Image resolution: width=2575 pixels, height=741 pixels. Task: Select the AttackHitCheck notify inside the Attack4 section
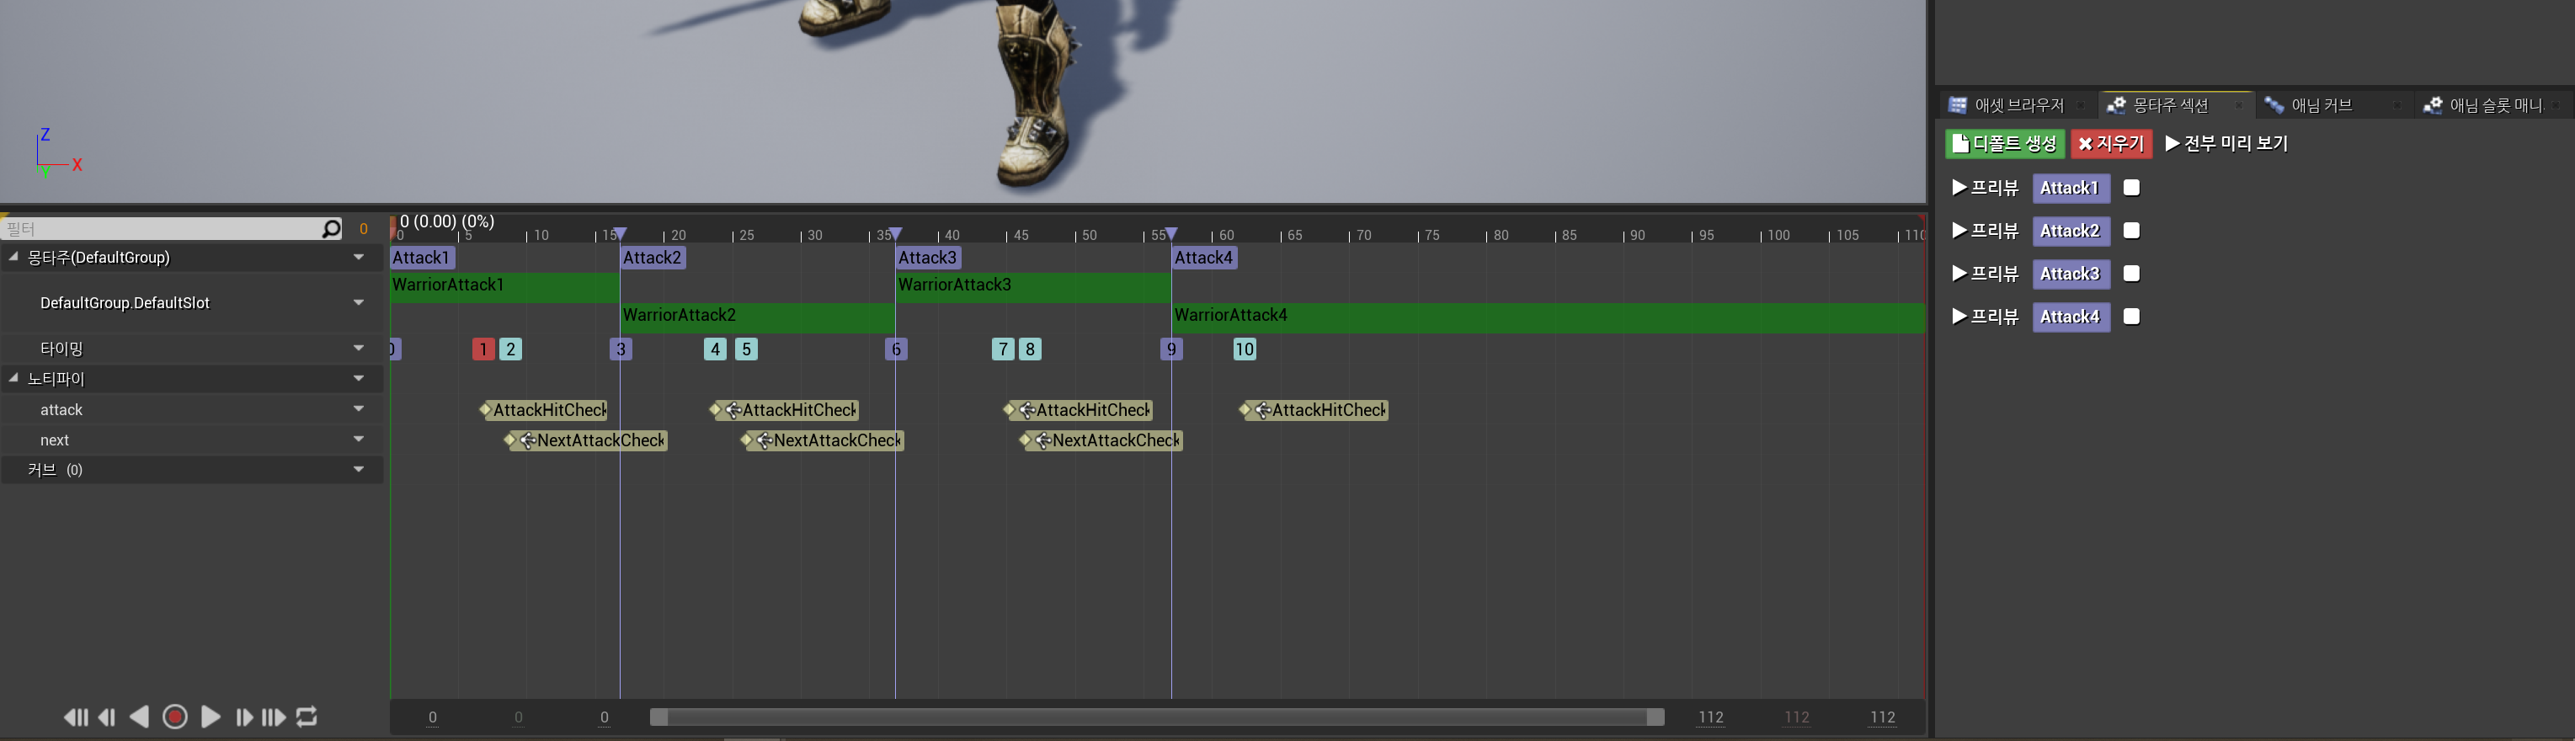click(1314, 410)
